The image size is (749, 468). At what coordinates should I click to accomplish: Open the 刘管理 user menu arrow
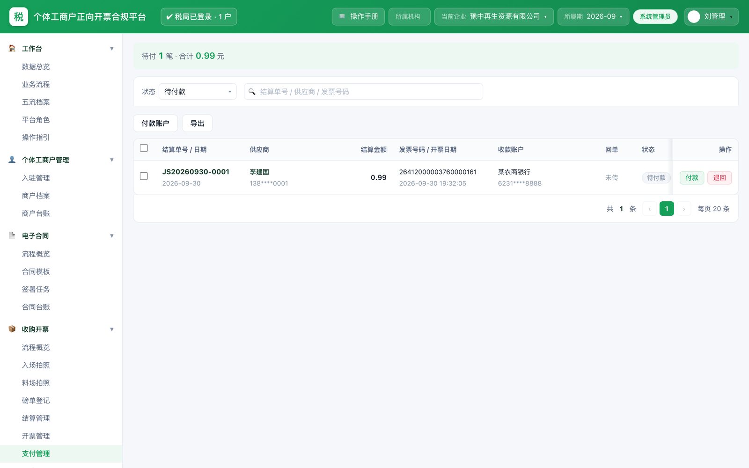pos(731,17)
